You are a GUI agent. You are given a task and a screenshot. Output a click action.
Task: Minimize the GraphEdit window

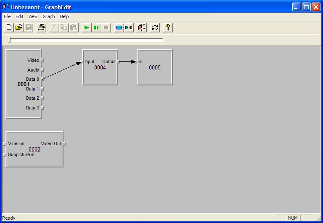click(297, 7)
